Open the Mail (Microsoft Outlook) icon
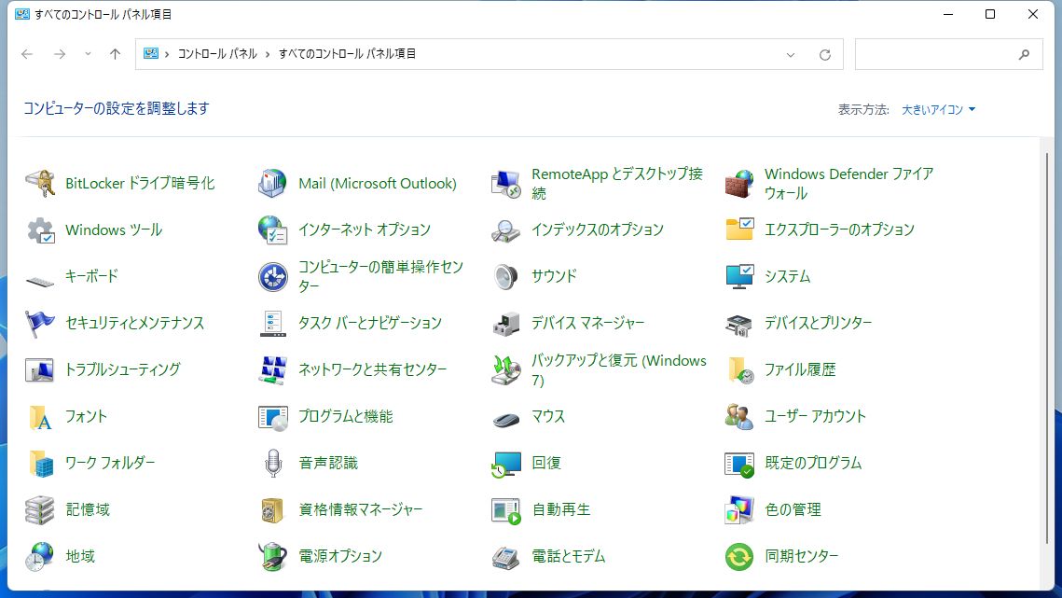 273,183
